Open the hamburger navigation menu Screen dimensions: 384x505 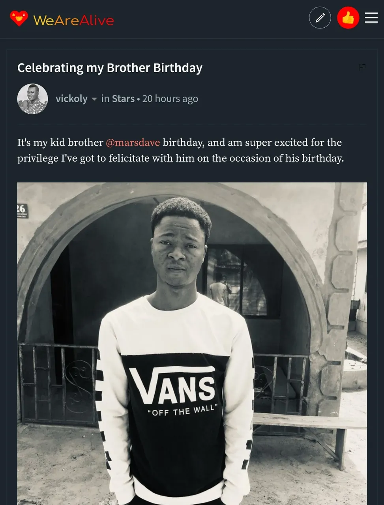click(371, 18)
